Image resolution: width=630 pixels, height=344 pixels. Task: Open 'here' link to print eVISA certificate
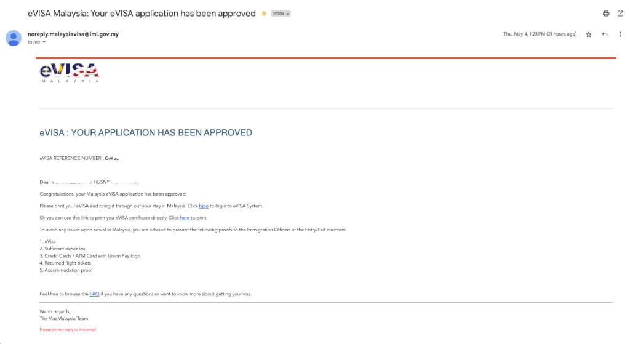(x=185, y=218)
